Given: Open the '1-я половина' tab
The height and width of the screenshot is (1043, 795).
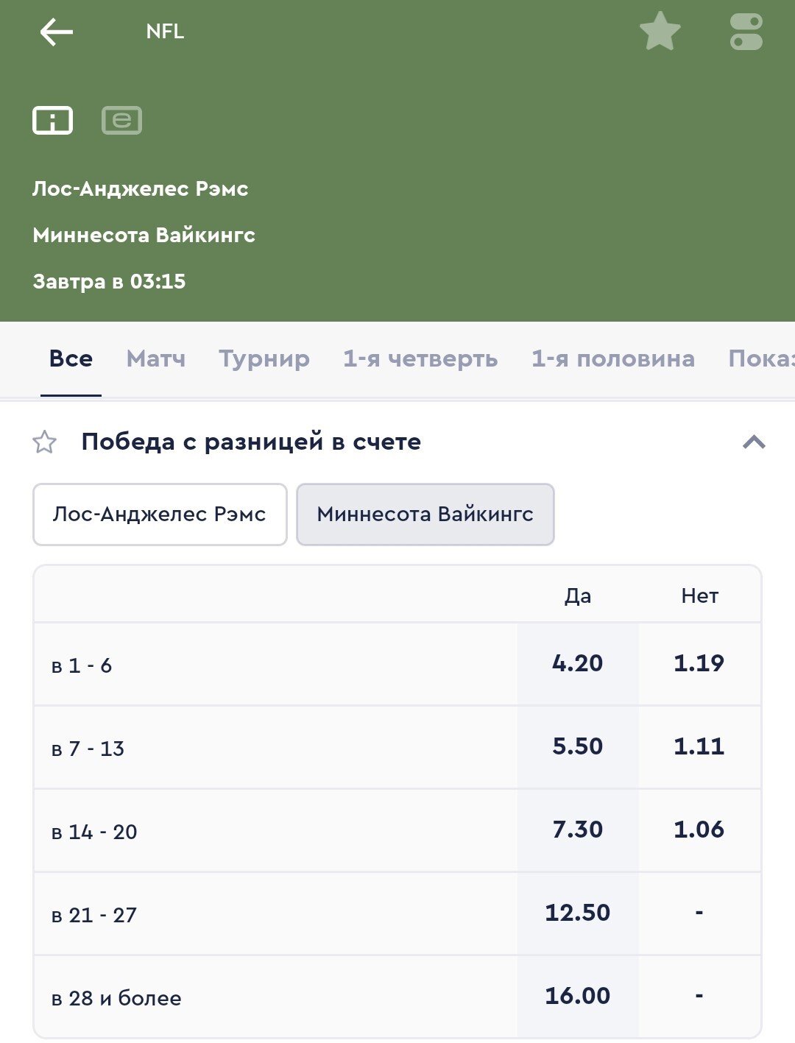Looking at the screenshot, I should [x=613, y=359].
